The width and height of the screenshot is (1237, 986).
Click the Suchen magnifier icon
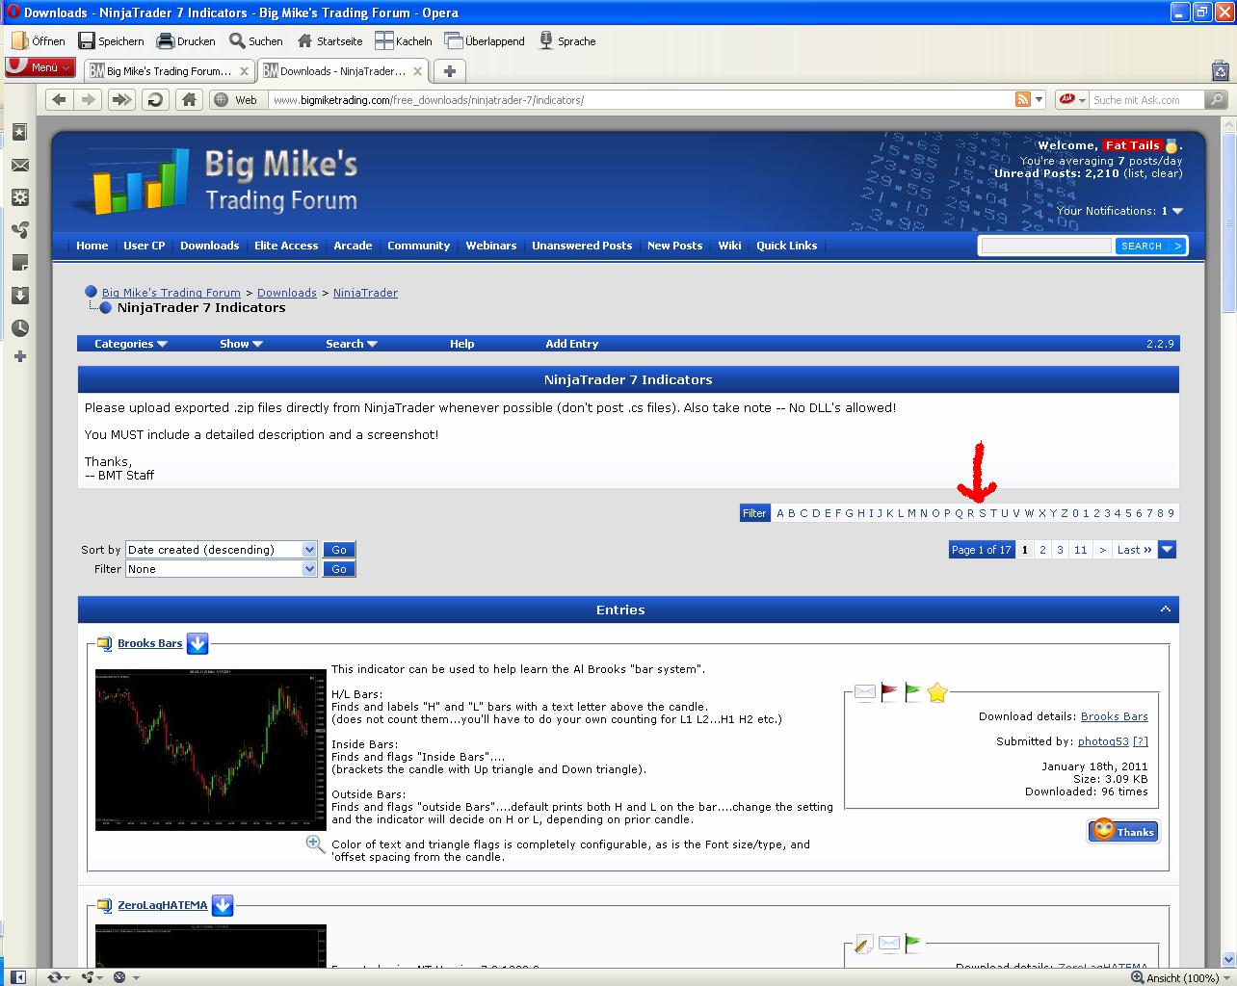[237, 40]
